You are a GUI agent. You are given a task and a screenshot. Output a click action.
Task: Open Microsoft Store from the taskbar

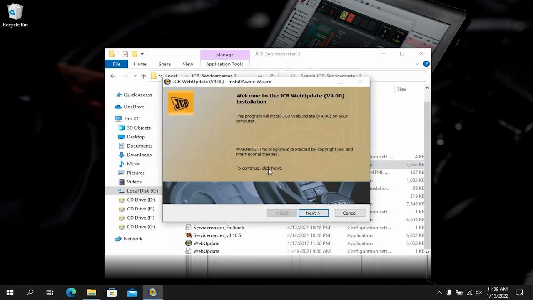coord(112,292)
